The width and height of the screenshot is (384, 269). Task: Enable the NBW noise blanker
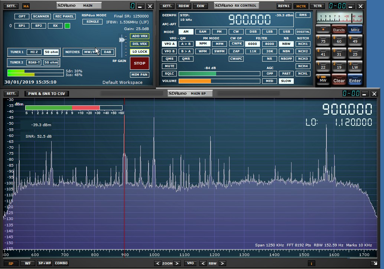click(286, 44)
